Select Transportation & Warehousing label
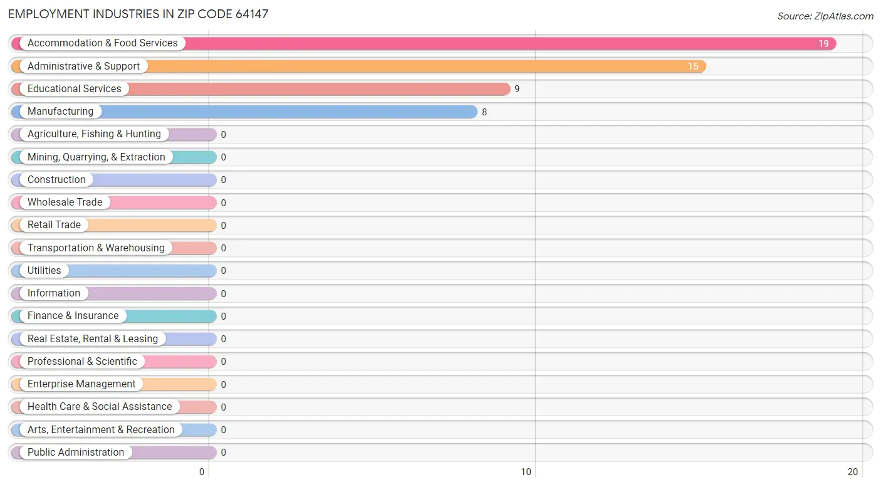 96,248
